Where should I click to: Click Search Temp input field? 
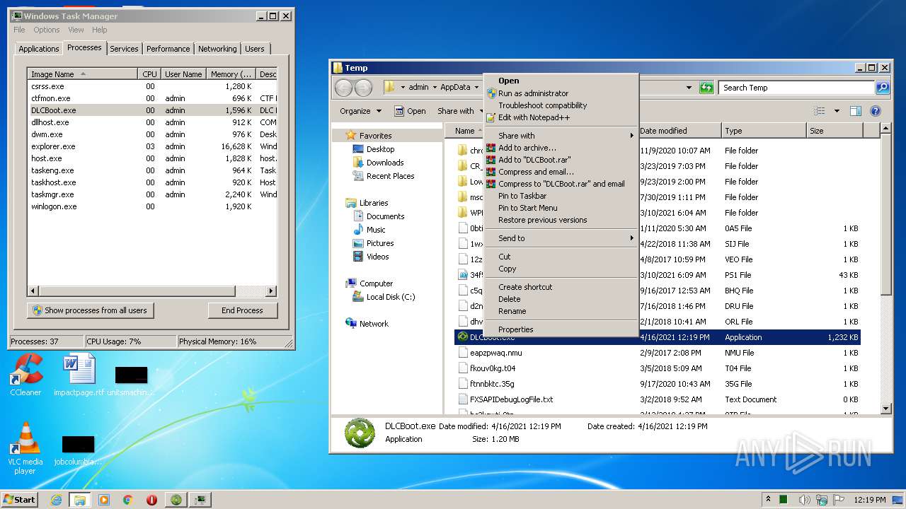[x=796, y=88]
